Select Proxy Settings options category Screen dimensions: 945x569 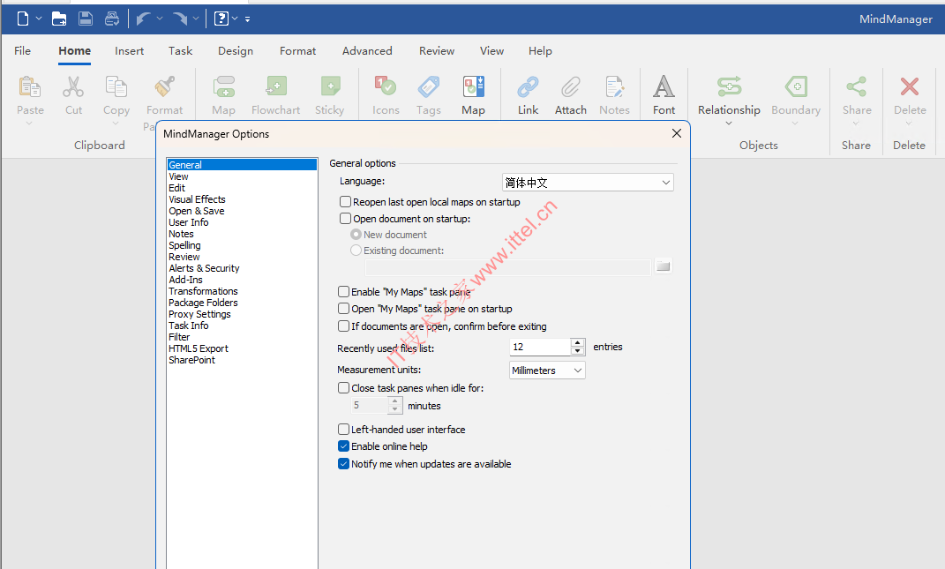pos(199,314)
